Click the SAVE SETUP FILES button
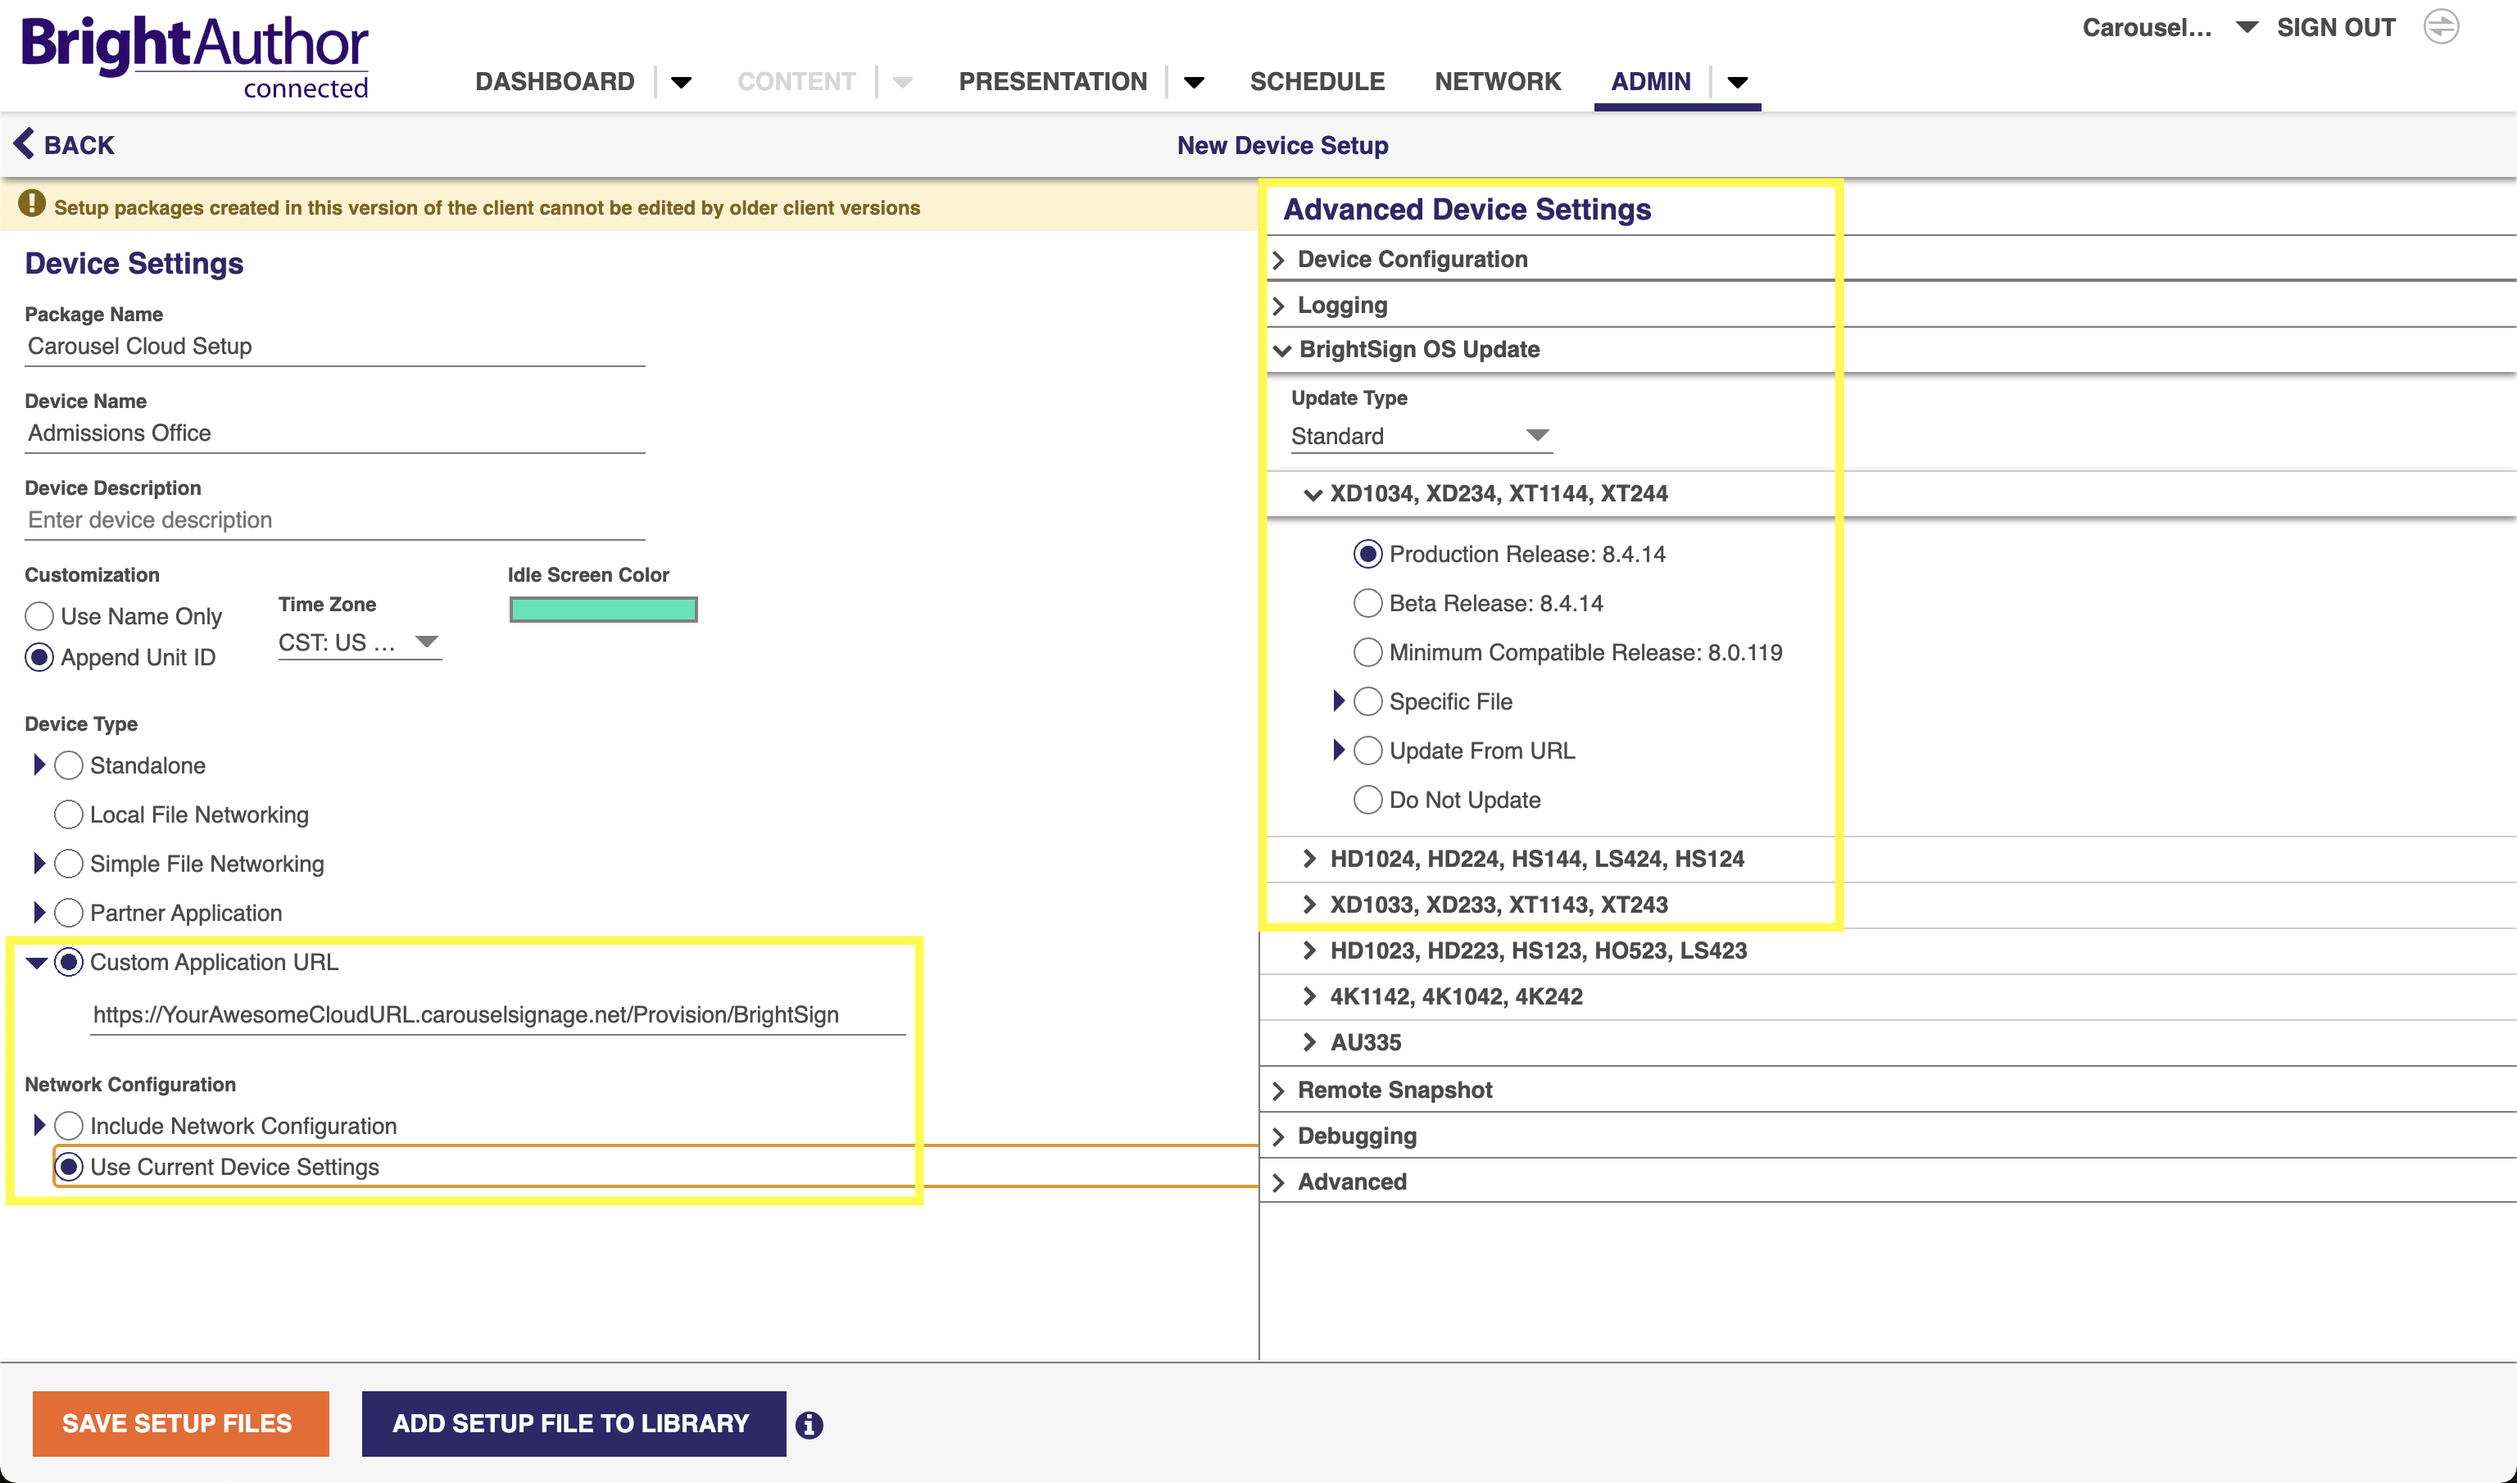2517x1483 pixels. (181, 1423)
